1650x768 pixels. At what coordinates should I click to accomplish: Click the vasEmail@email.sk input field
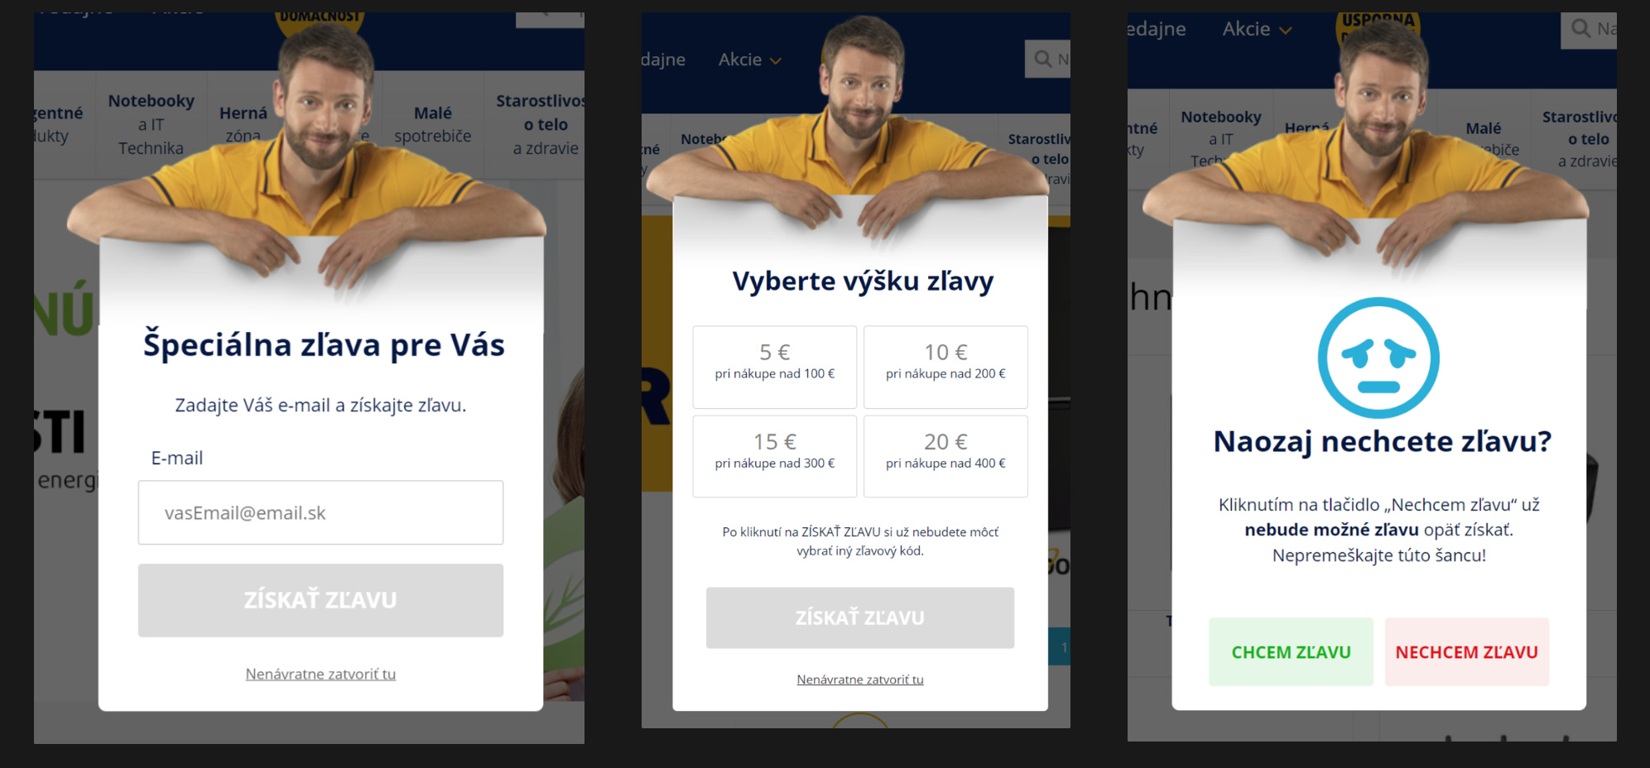[320, 512]
